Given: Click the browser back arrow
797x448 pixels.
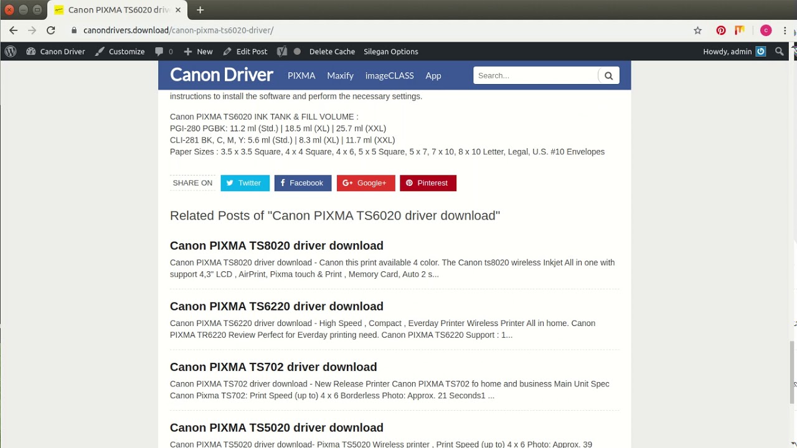Looking at the screenshot, I should 13,30.
